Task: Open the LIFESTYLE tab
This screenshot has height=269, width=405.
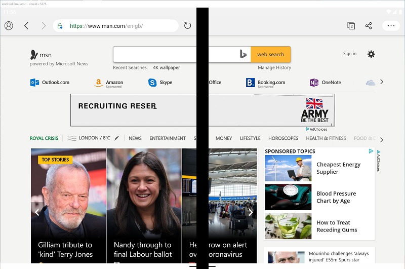Action: point(250,138)
